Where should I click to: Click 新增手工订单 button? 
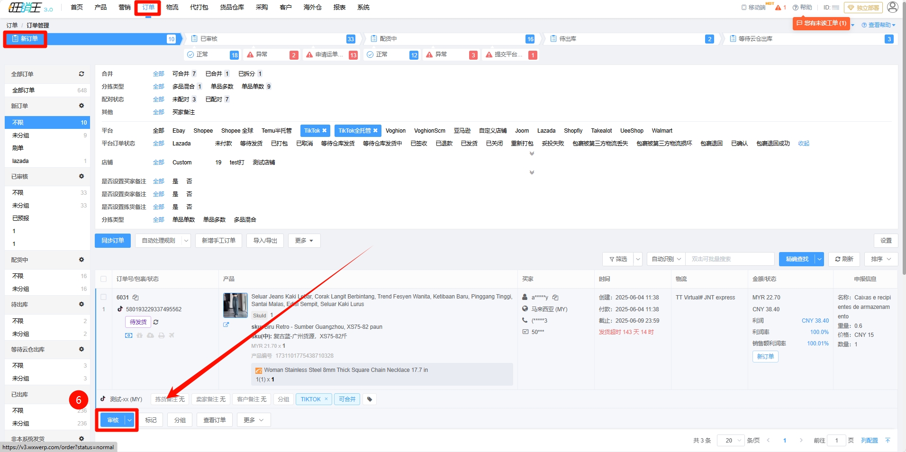point(218,241)
